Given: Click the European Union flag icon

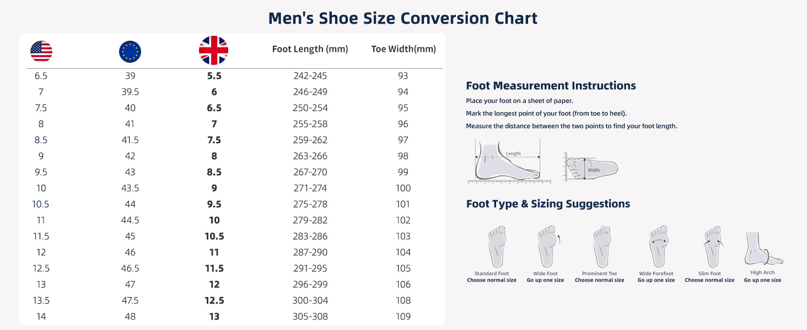Looking at the screenshot, I should [130, 52].
